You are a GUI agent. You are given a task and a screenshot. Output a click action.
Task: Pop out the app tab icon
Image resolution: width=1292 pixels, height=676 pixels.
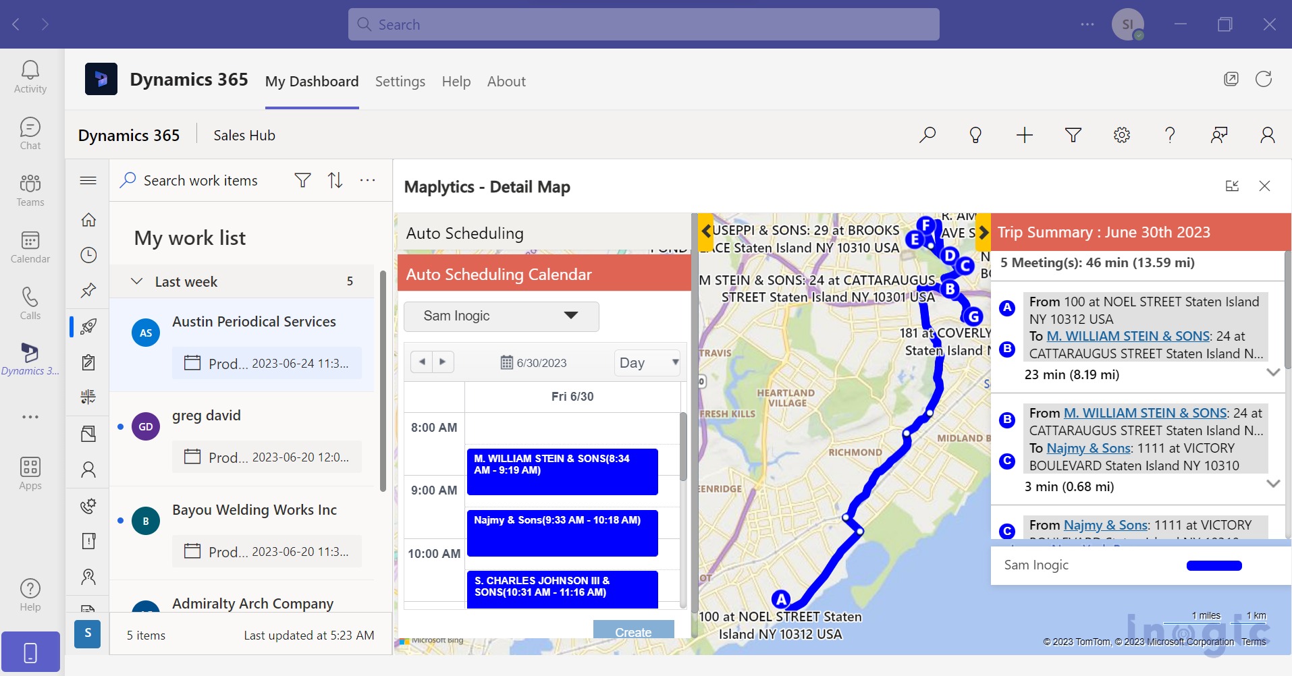point(1231,79)
